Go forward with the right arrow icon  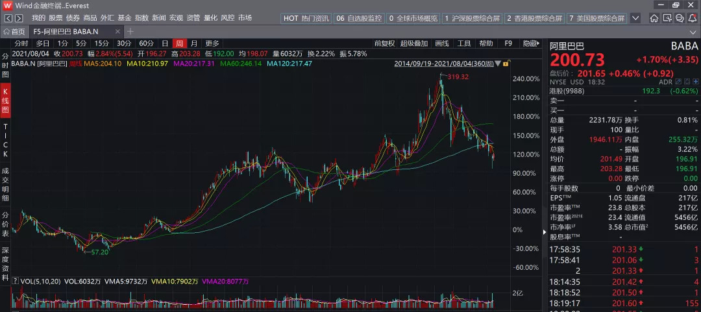[19, 18]
